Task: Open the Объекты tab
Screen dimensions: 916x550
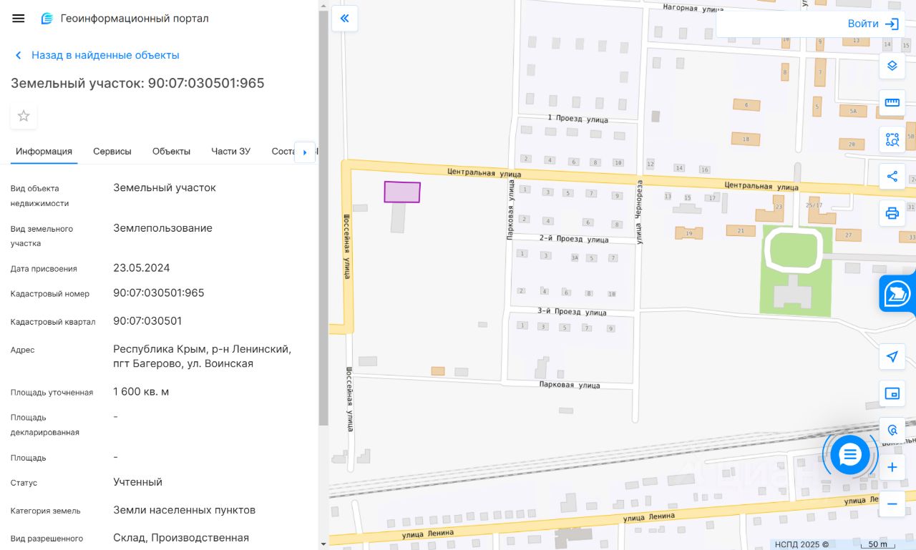Action: pos(171,152)
